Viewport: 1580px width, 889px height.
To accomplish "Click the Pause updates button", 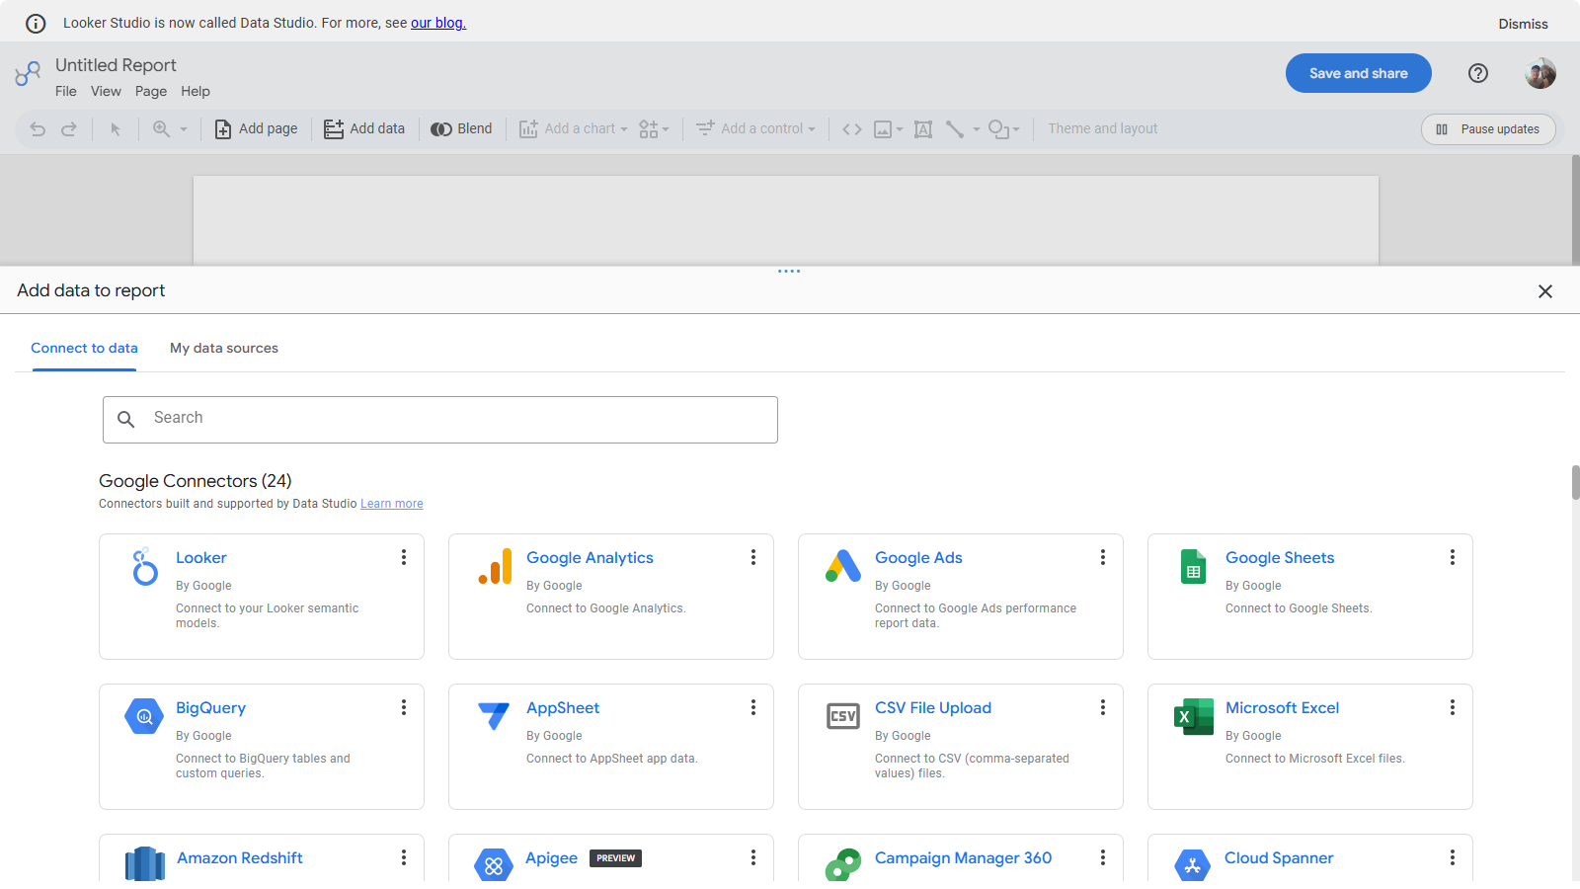I will [x=1488, y=129].
